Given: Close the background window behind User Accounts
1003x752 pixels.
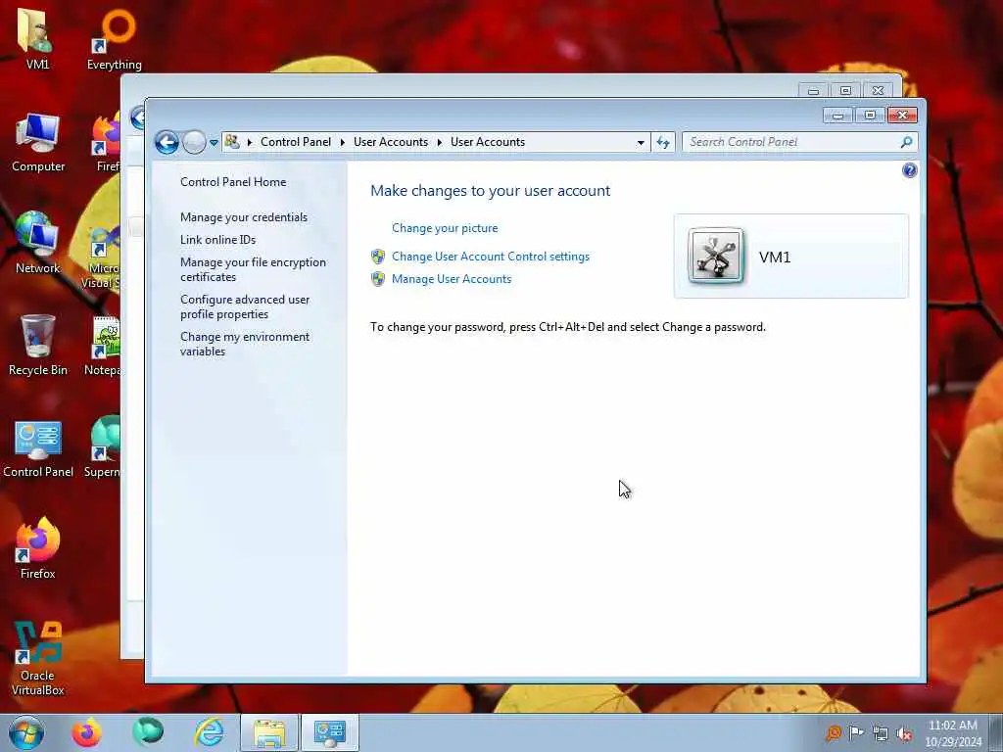Looking at the screenshot, I should [878, 91].
